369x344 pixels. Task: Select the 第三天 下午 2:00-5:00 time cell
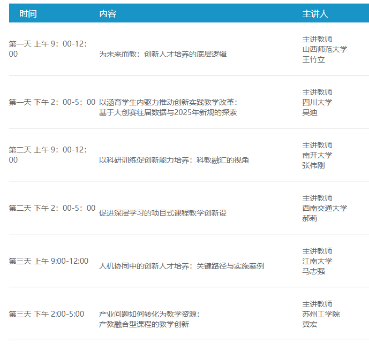tap(47, 314)
